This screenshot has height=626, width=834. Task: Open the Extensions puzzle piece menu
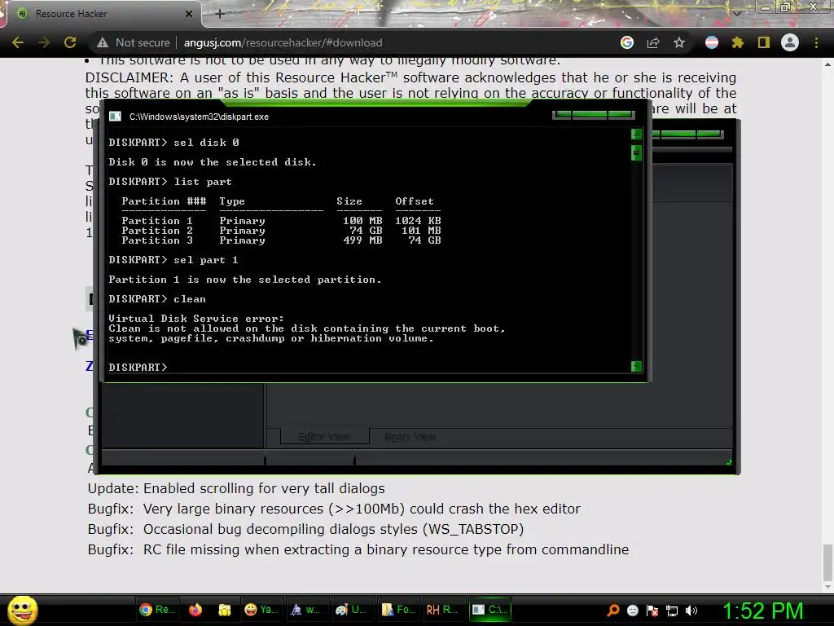coord(738,42)
